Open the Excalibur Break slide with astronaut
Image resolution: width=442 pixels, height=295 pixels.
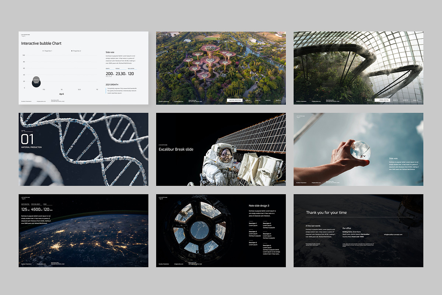(x=221, y=149)
